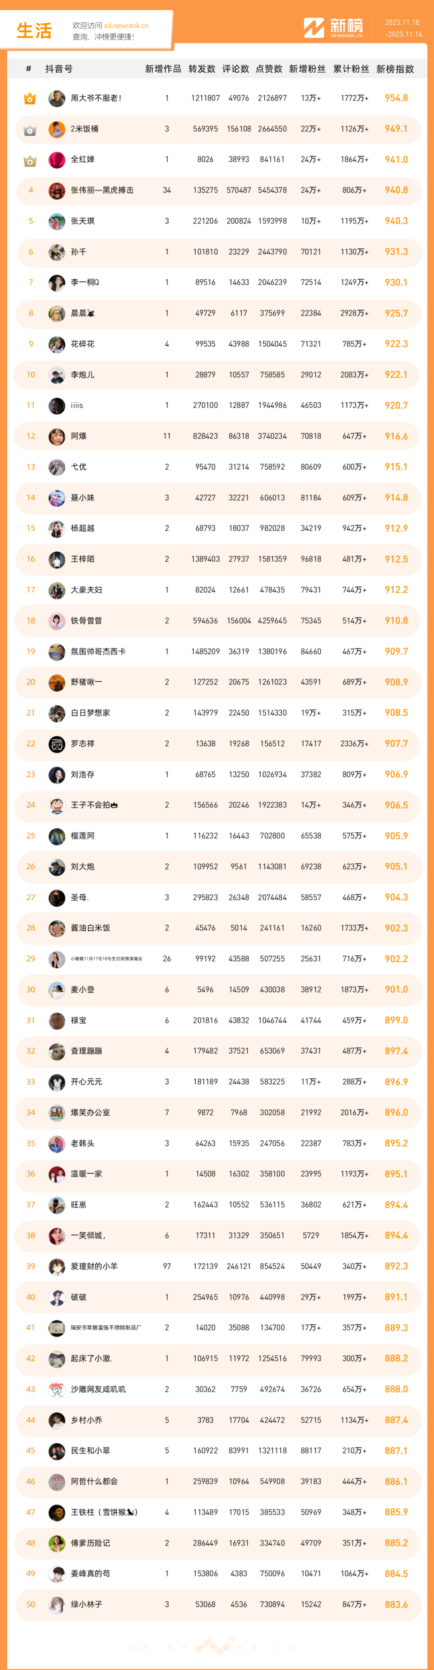
Task: Open 周大爷不服老! profile avatar
Action: pyautogui.click(x=57, y=98)
